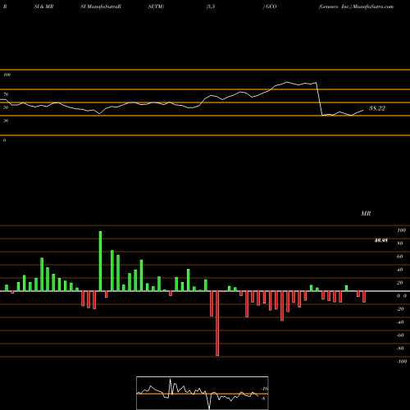The width and height of the screenshot is (410, 410).
Task: Click the SI MunafaSutraR header text
Action: click(101, 7)
